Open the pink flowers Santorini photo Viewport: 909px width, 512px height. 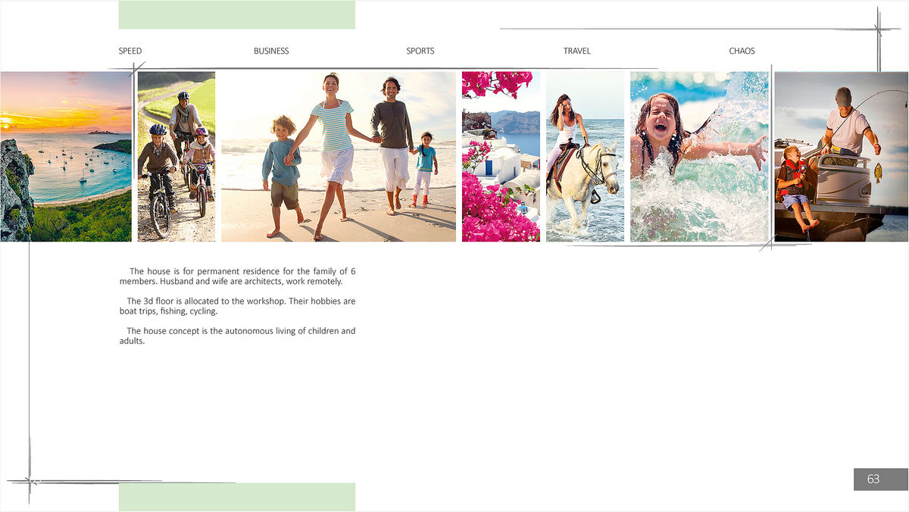(501, 157)
